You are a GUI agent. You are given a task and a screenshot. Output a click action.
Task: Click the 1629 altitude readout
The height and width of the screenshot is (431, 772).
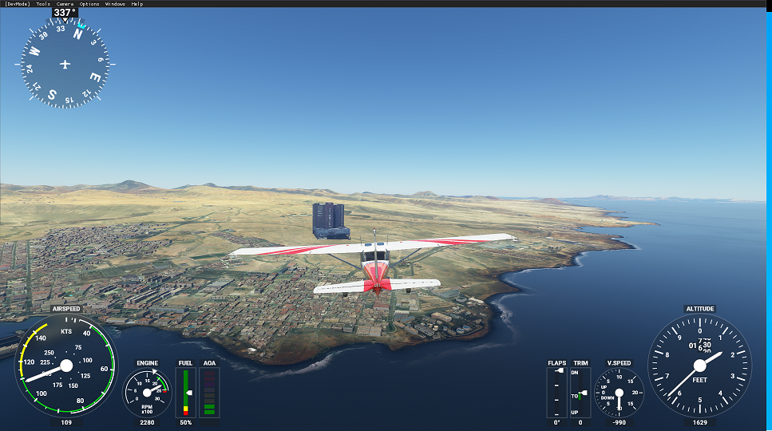[699, 423]
